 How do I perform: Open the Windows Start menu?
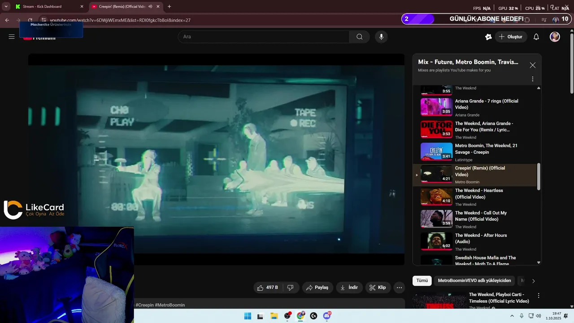[x=248, y=316]
